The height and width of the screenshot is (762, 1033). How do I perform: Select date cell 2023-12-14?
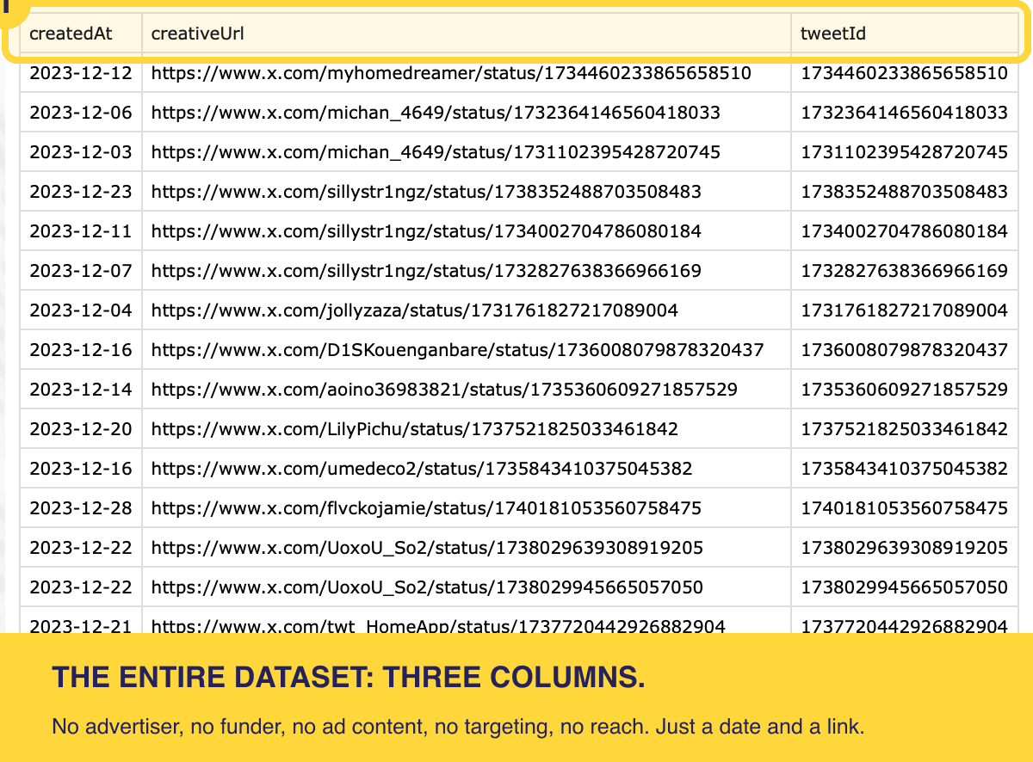pos(81,390)
